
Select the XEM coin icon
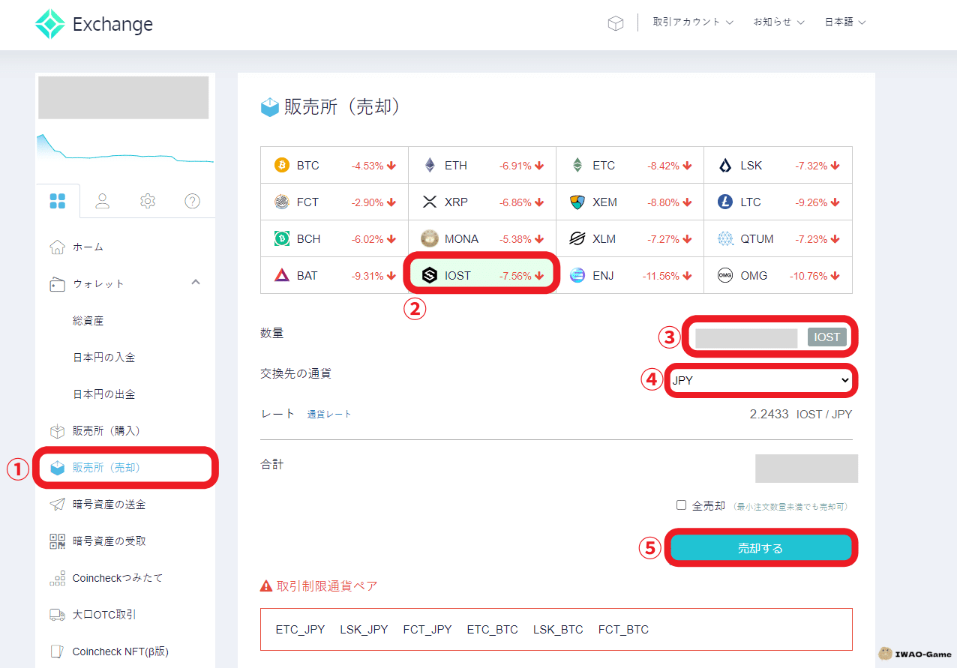click(x=577, y=202)
